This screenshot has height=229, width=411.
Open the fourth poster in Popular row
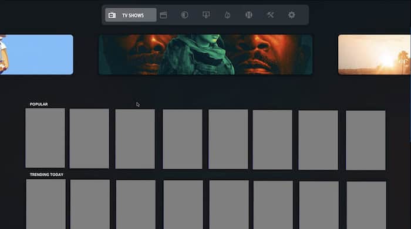pyautogui.click(x=183, y=139)
